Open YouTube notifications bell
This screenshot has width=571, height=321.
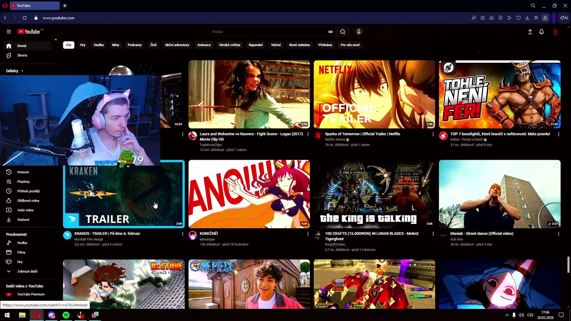click(542, 32)
